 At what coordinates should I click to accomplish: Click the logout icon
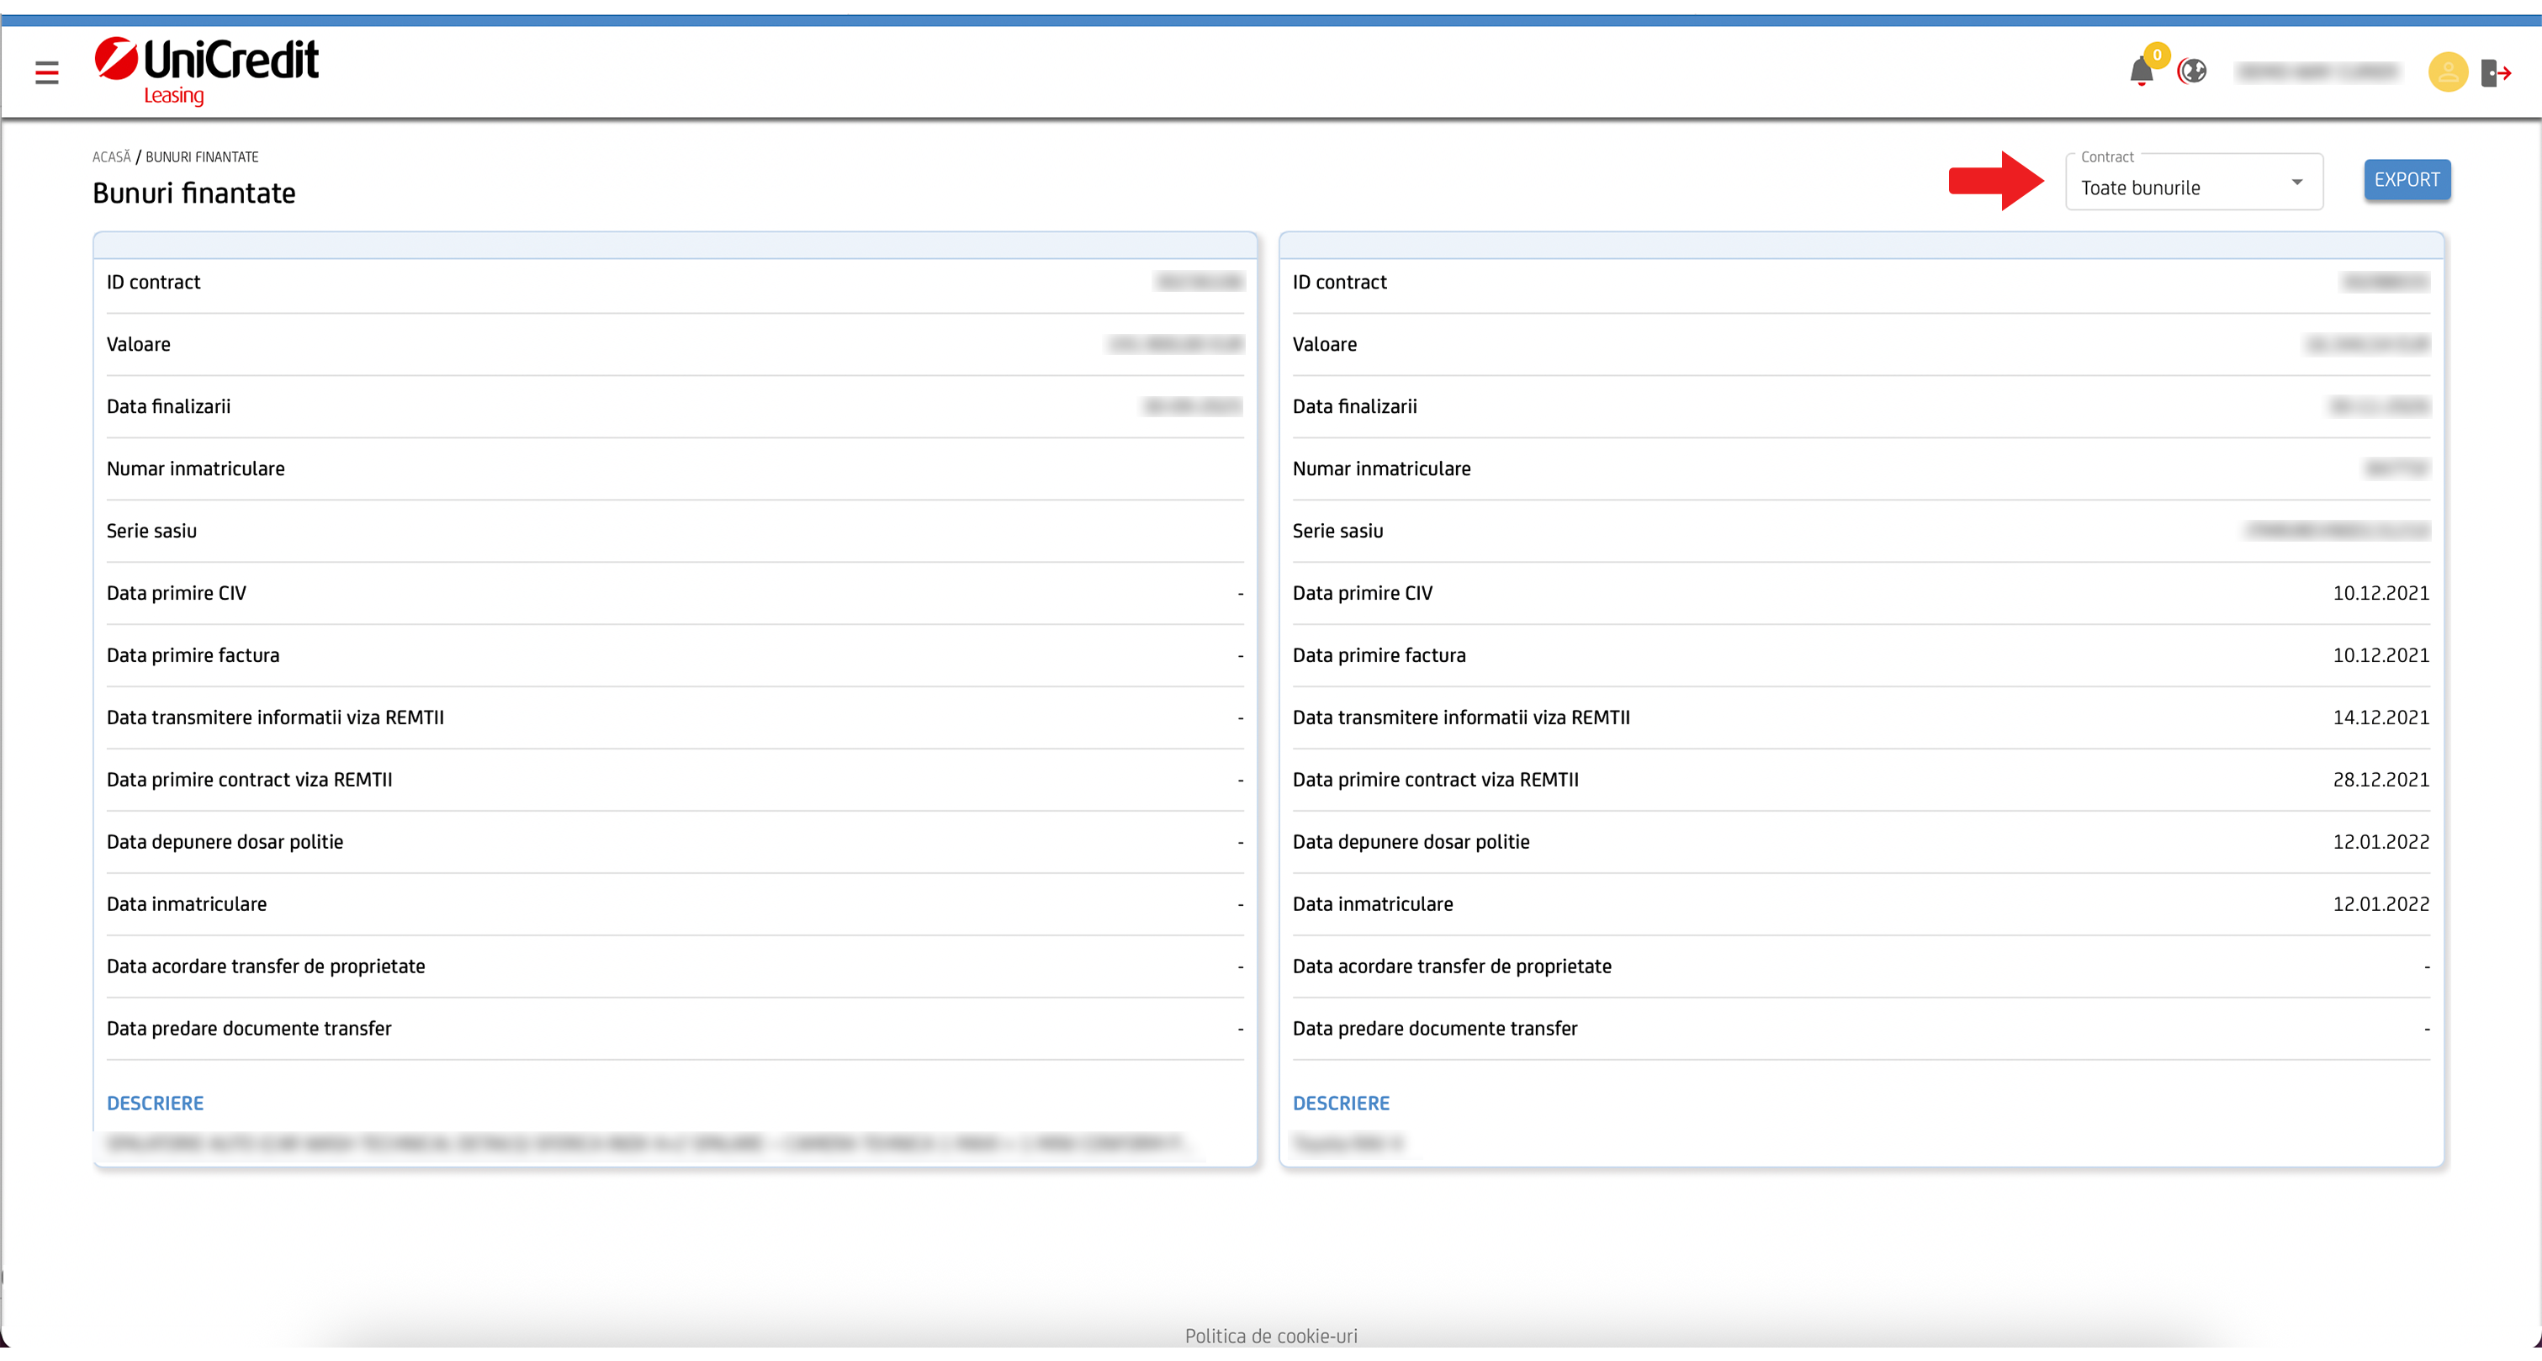tap(2496, 72)
